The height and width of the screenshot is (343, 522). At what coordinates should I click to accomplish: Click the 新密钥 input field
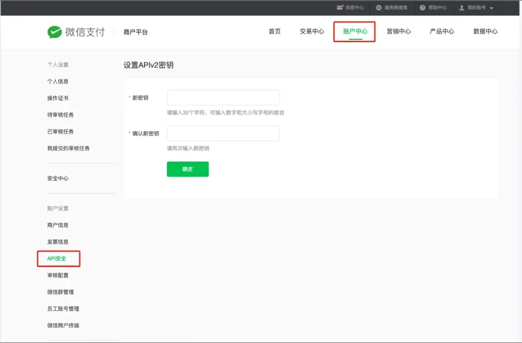point(223,98)
